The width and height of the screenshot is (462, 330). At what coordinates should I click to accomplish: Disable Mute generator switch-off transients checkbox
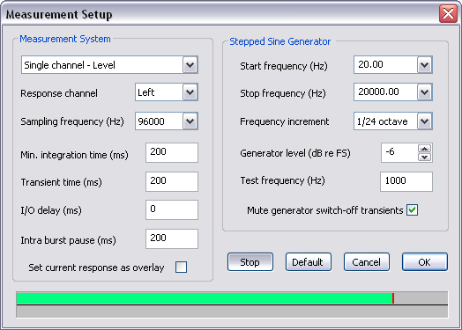click(412, 210)
